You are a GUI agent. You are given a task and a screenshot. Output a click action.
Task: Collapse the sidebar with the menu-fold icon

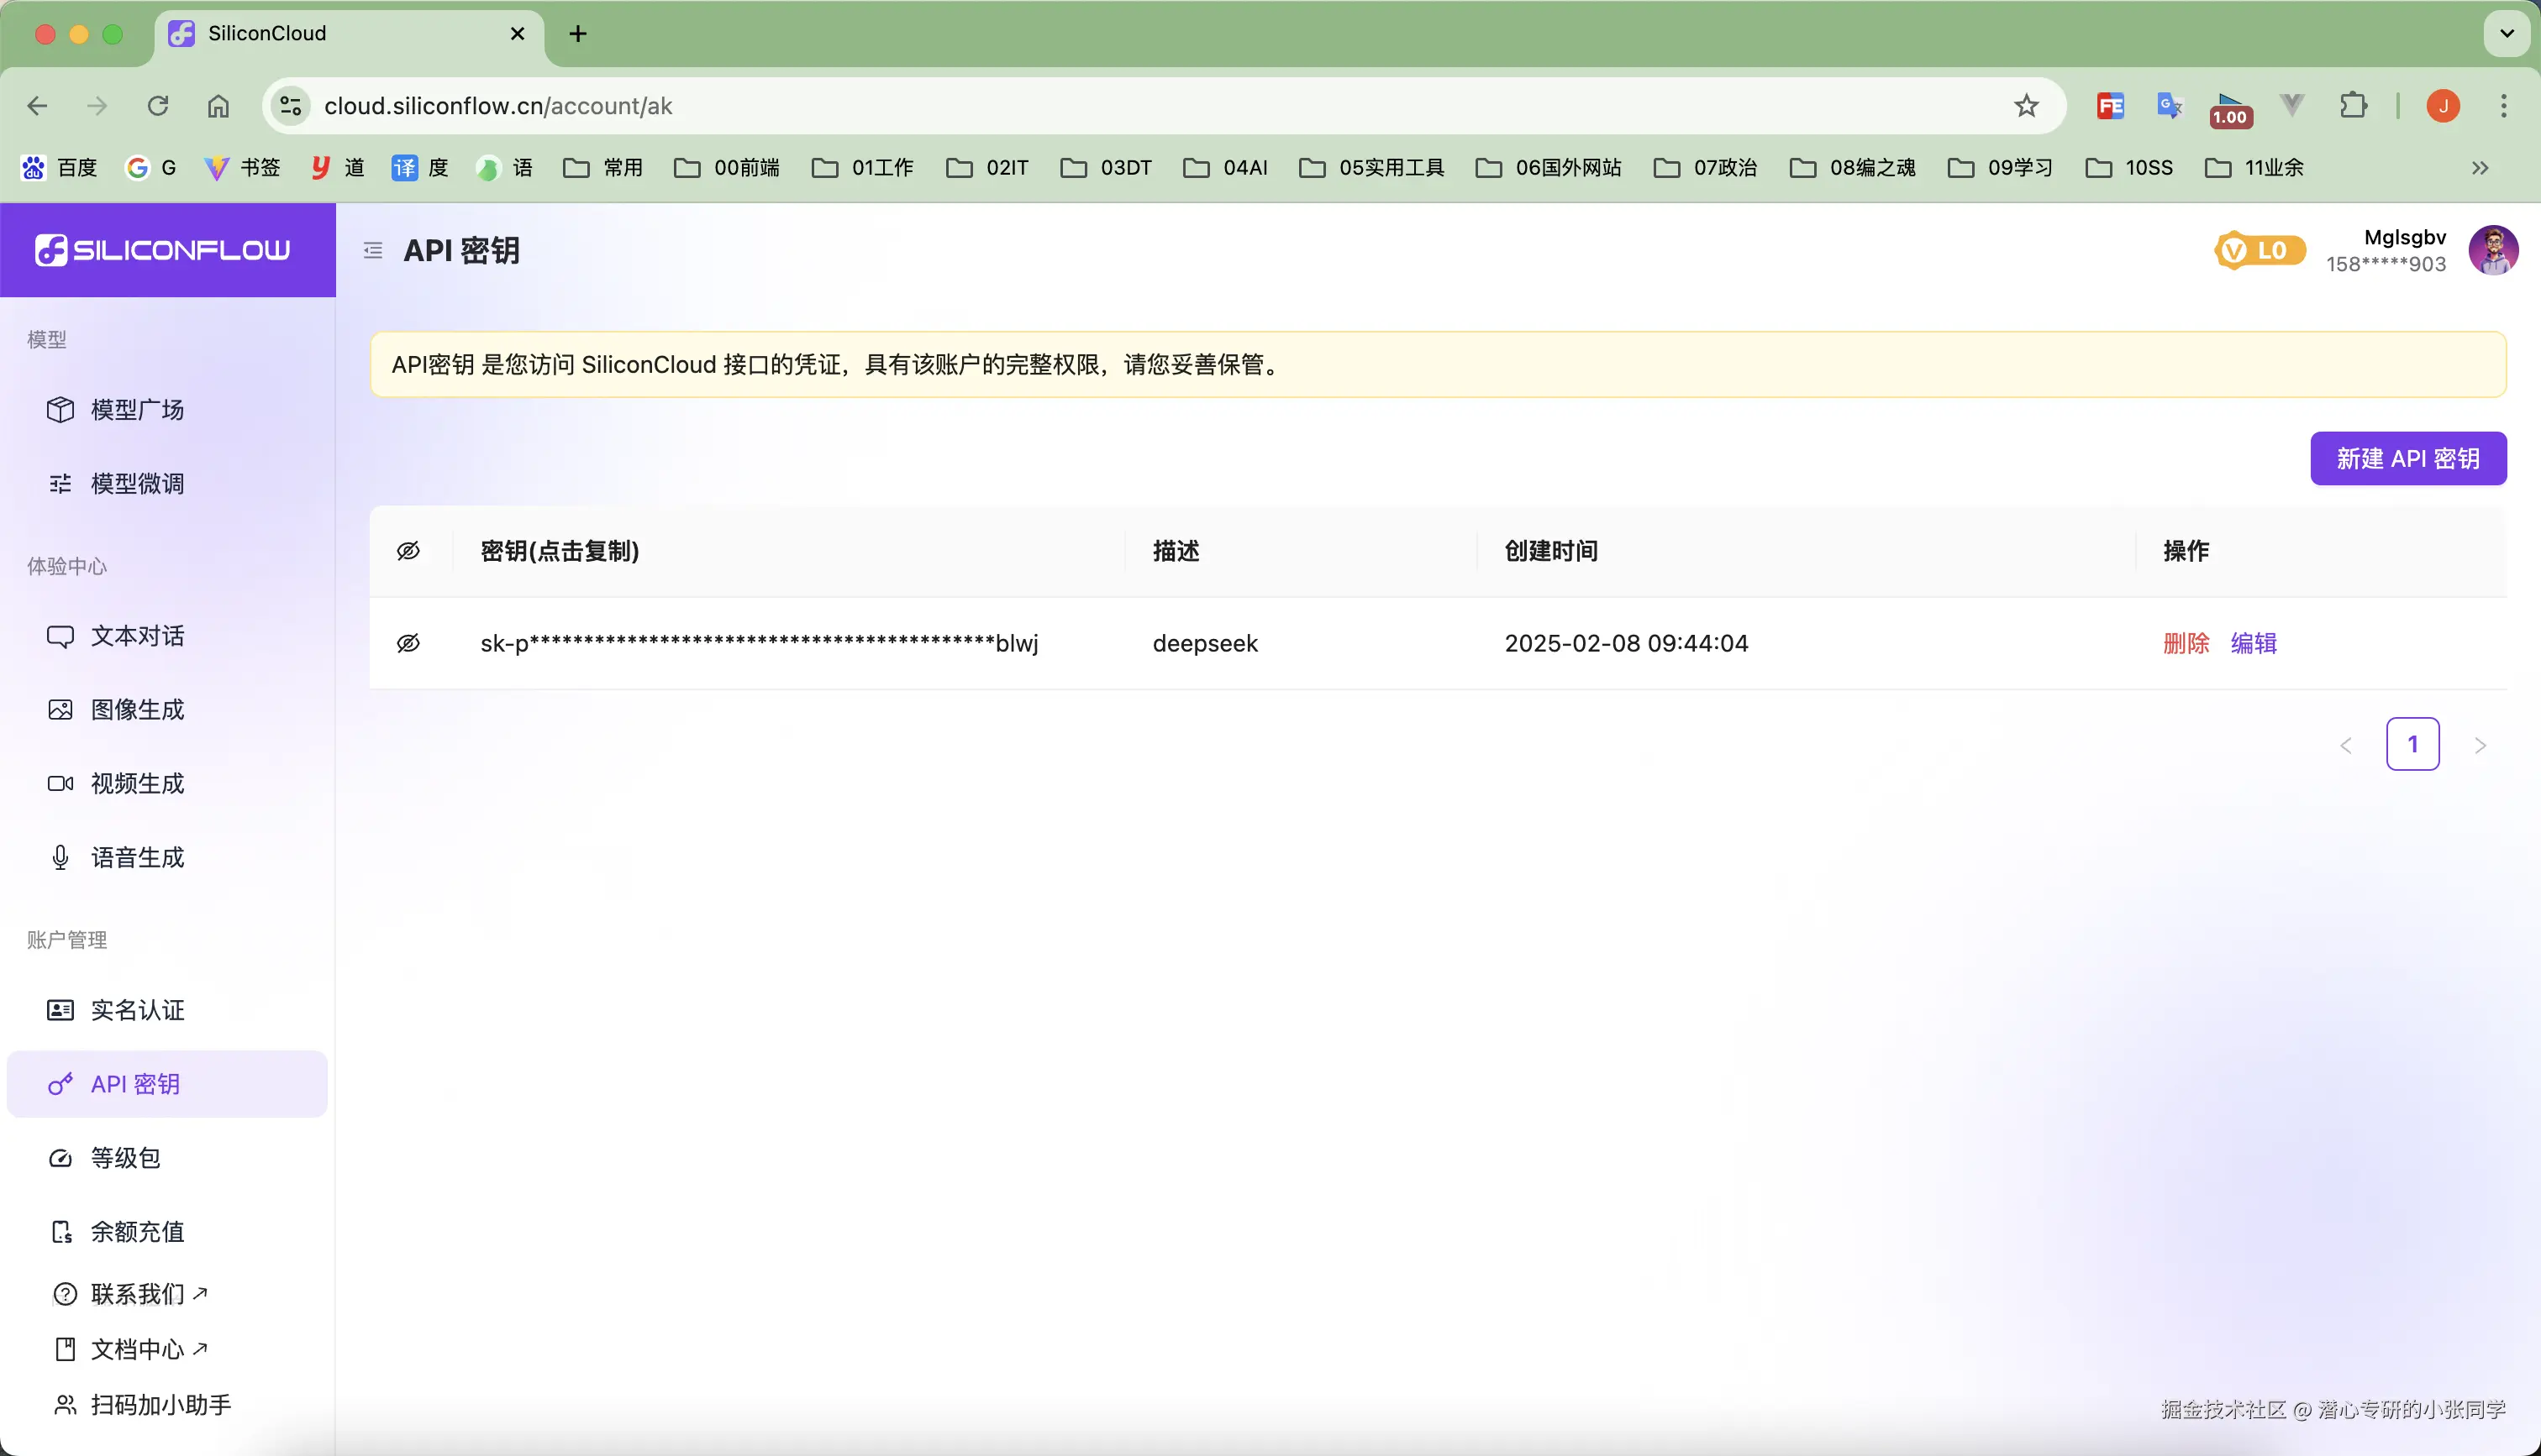pos(373,250)
